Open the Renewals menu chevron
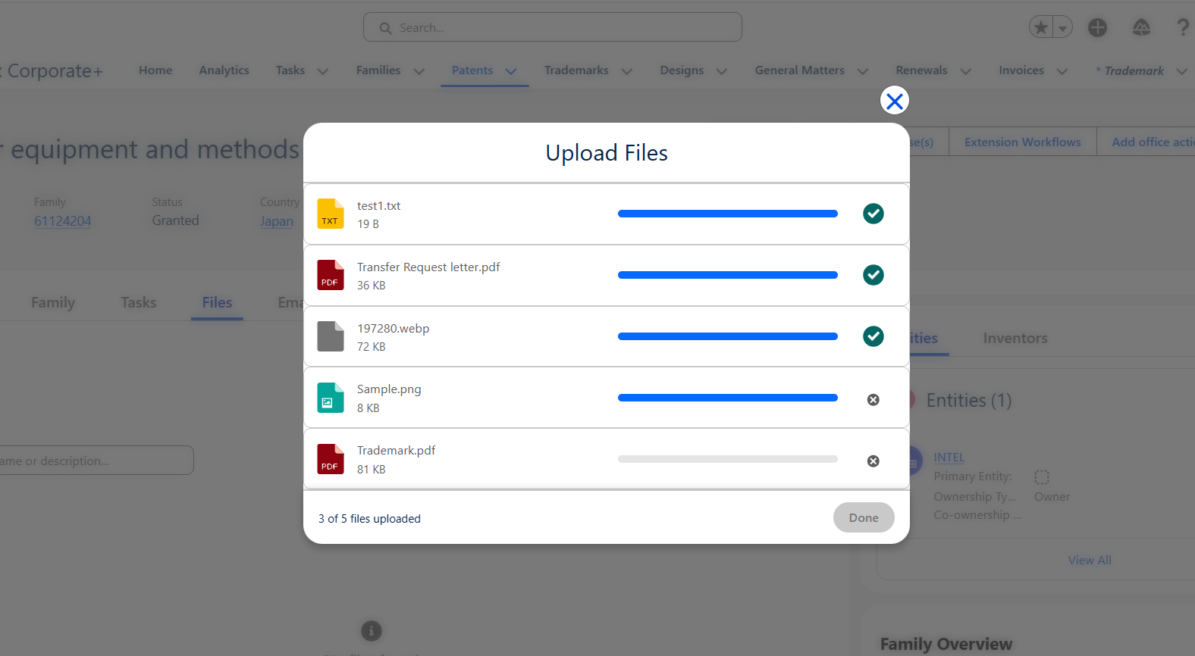The height and width of the screenshot is (656, 1195). (x=966, y=71)
